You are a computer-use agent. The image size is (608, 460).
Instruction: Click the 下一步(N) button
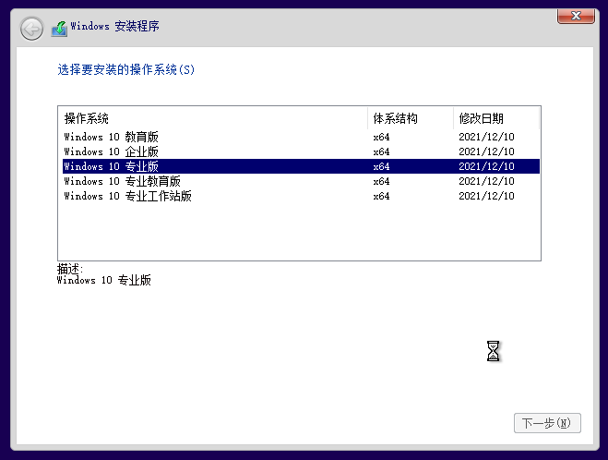(x=547, y=423)
